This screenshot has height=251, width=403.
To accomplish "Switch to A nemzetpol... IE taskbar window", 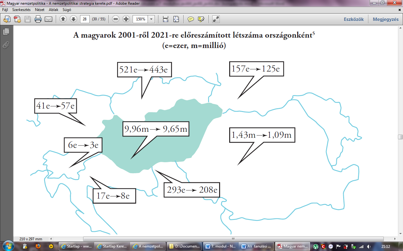I will point(148,246).
